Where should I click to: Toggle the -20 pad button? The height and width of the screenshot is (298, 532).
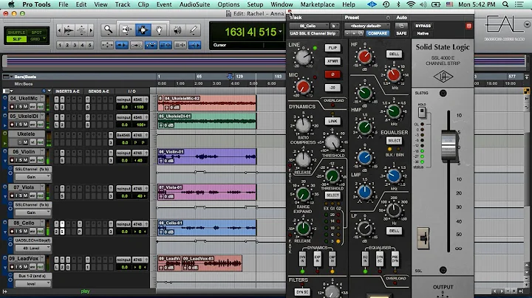tap(332, 88)
